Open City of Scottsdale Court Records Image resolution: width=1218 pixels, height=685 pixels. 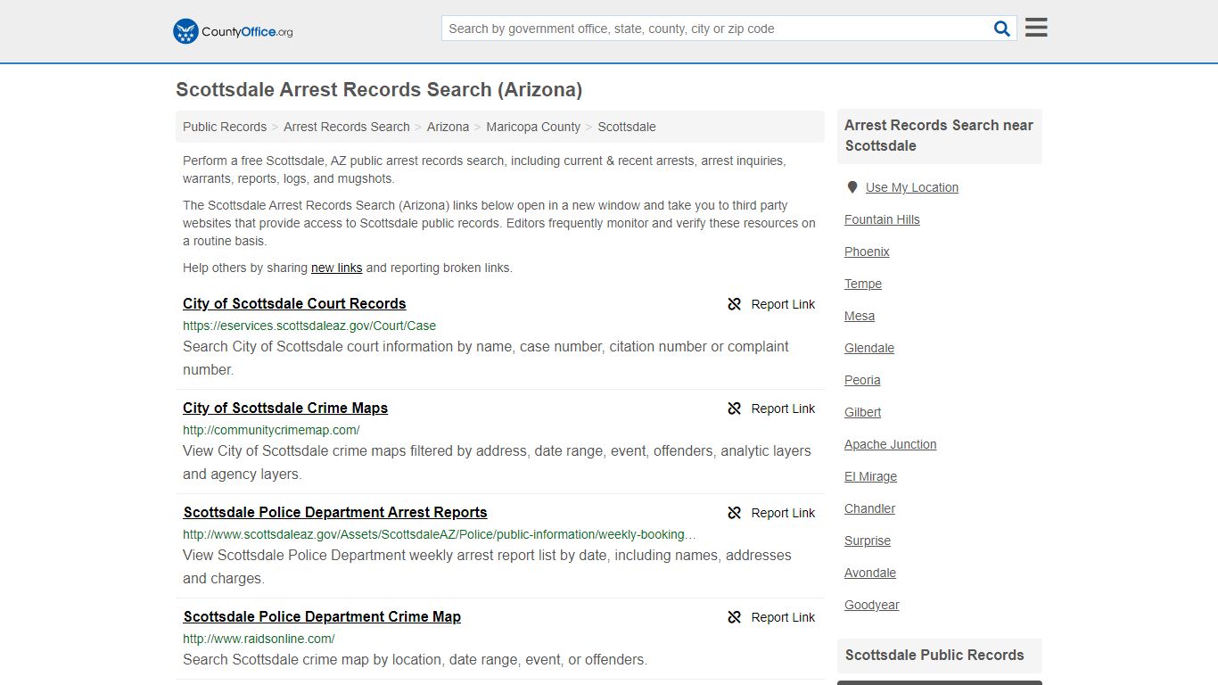(x=294, y=303)
